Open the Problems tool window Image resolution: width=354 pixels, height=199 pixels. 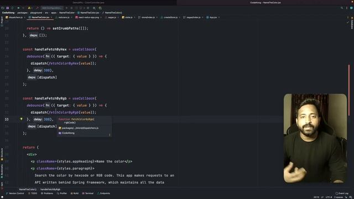point(47,193)
